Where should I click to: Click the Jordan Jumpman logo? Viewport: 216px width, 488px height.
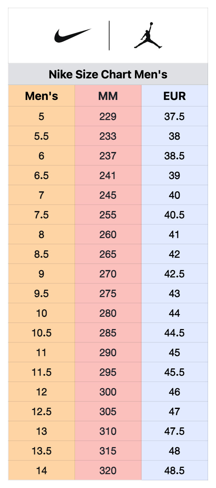click(x=148, y=36)
